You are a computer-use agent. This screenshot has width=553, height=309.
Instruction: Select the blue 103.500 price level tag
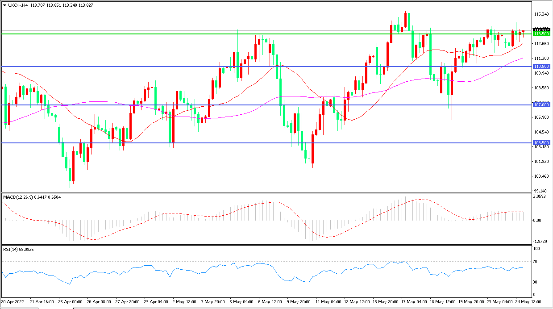point(541,143)
